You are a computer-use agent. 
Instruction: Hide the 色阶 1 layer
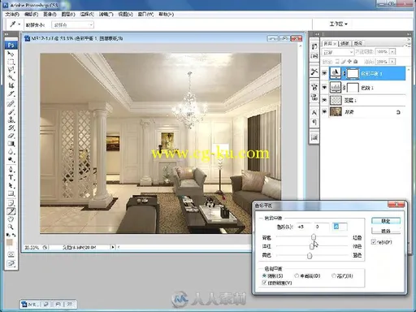click(324, 87)
